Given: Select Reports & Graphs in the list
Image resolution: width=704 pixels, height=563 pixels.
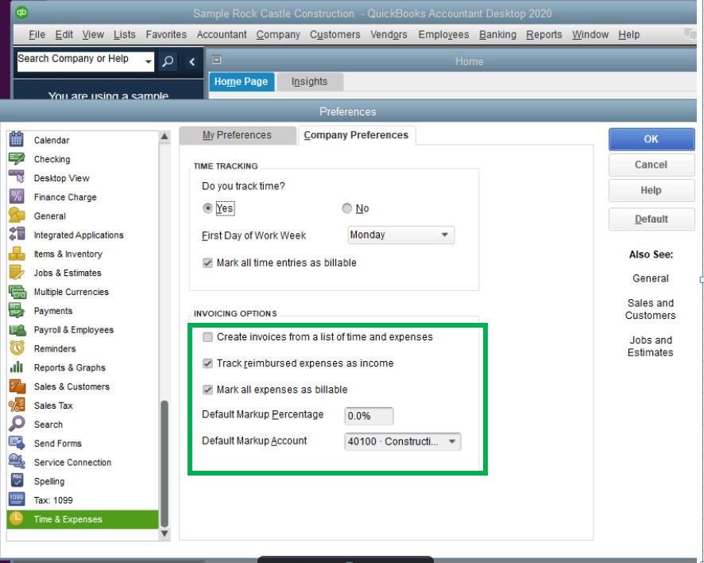Looking at the screenshot, I should [83, 367].
